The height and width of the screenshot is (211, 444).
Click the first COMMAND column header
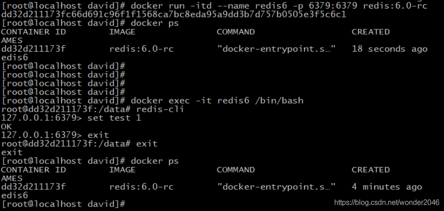pyautogui.click(x=236, y=32)
